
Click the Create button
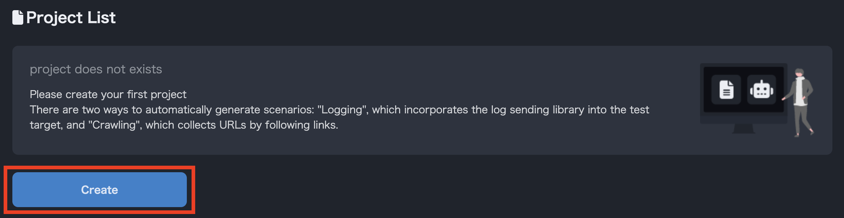click(x=99, y=190)
